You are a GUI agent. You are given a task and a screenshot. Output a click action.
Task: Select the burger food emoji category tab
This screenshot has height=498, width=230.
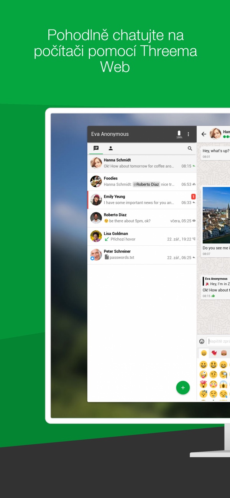[x=224, y=353]
